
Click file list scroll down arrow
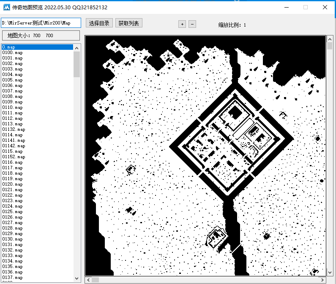click(x=77, y=279)
